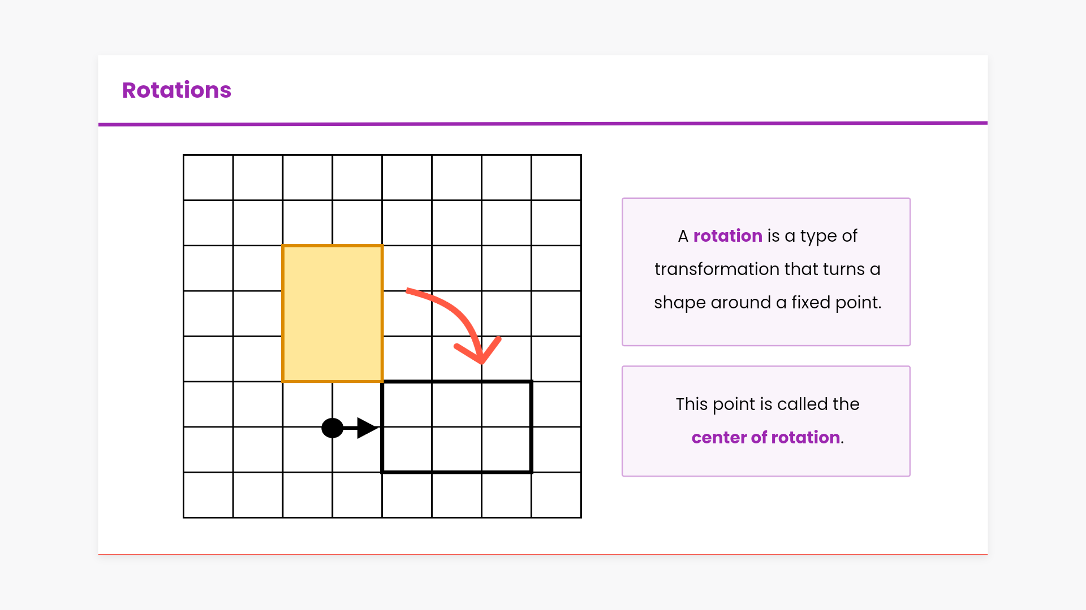Screen dimensions: 1086x610
Task: Select the yellow shaded rectangle
Action: [x=333, y=313]
